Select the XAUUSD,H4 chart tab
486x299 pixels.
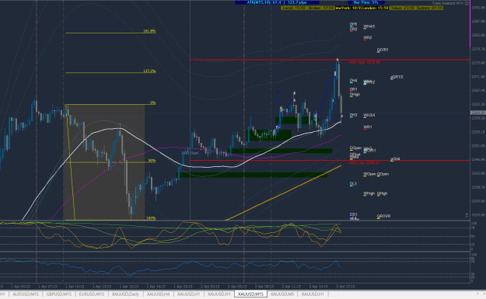coord(158,294)
